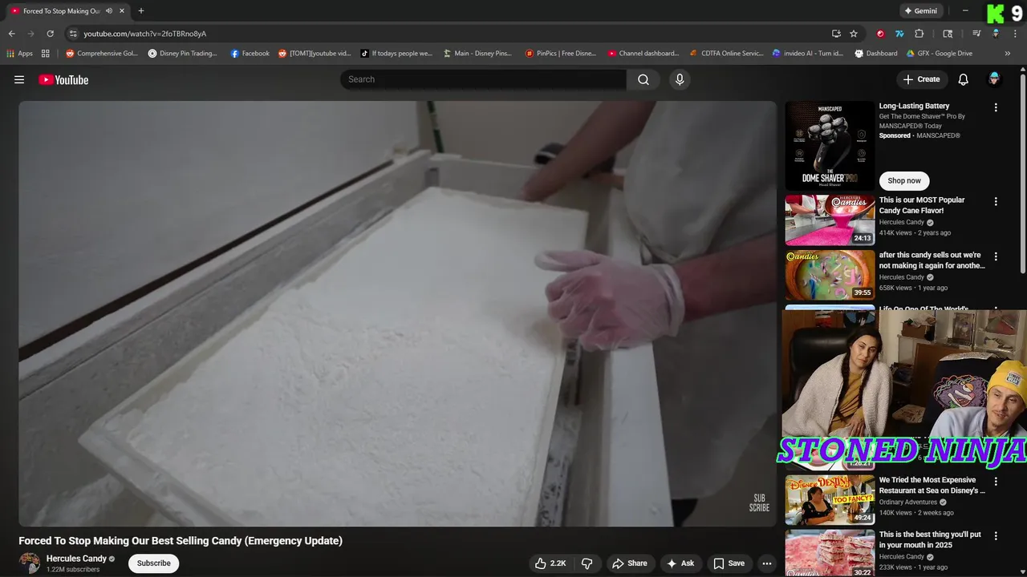Select the Forced To Stop Making tab
The image size is (1027, 577).
[x=62, y=11]
